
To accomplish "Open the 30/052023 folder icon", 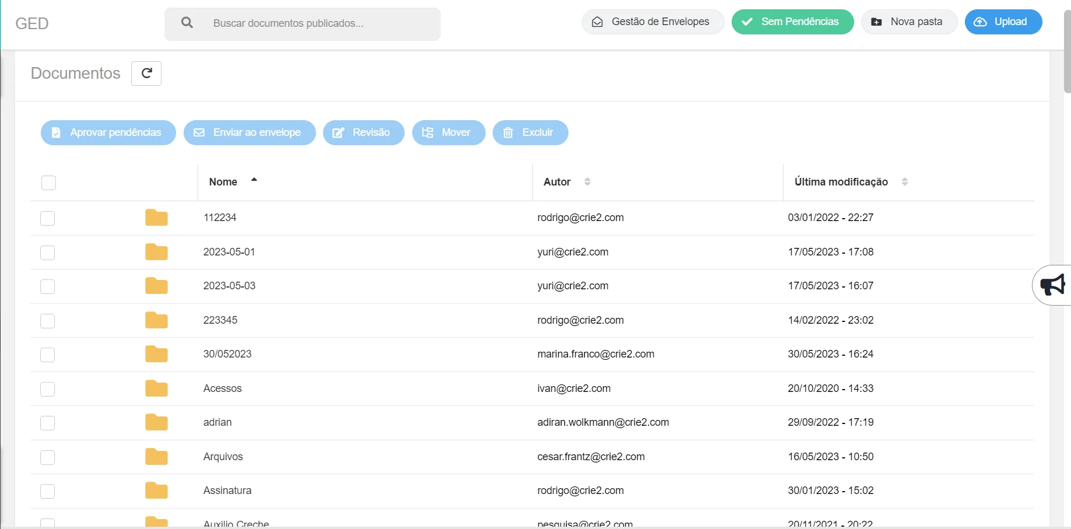I will pos(156,354).
